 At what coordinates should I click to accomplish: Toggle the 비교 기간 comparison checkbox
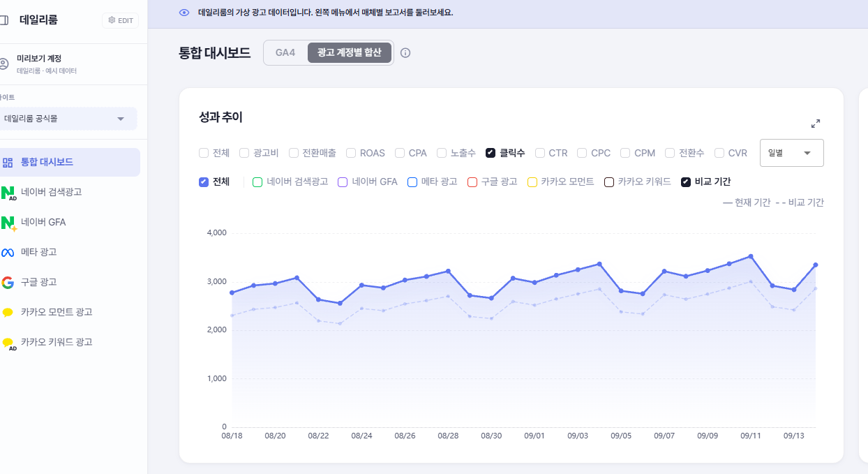click(686, 182)
